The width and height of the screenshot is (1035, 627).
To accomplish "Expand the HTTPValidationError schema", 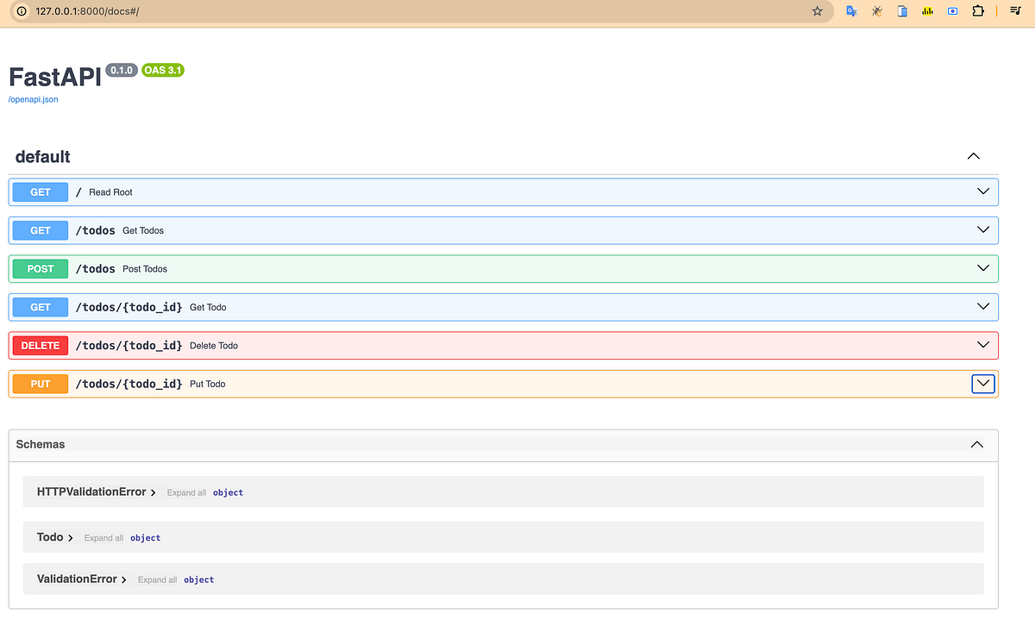I will pos(154,492).
